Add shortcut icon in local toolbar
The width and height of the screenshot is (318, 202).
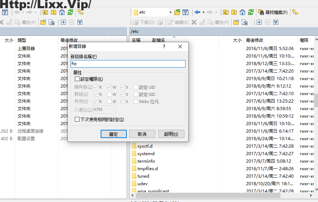click(x=52, y=22)
